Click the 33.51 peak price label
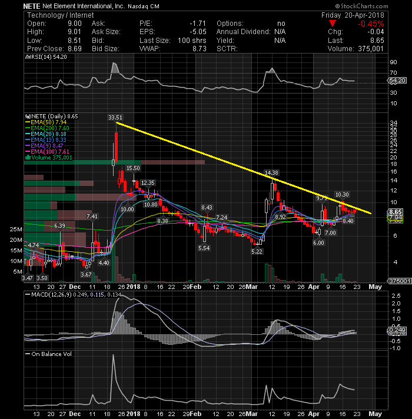The height and width of the screenshot is (419, 412). 115,117
